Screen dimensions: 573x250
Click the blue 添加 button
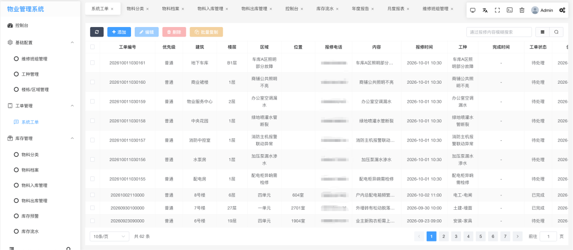(119, 32)
